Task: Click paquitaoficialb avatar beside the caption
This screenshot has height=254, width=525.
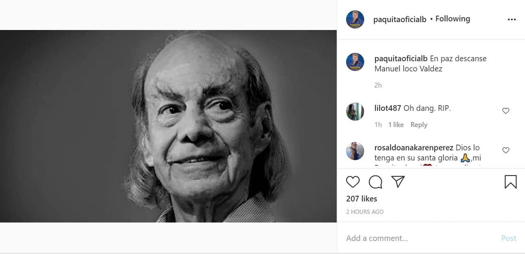Action: (355, 62)
